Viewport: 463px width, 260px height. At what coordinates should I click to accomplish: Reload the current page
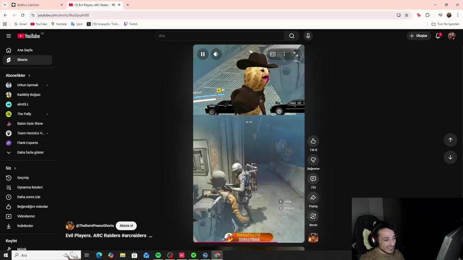pos(22,15)
